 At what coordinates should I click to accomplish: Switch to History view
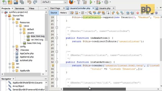[63, 13]
